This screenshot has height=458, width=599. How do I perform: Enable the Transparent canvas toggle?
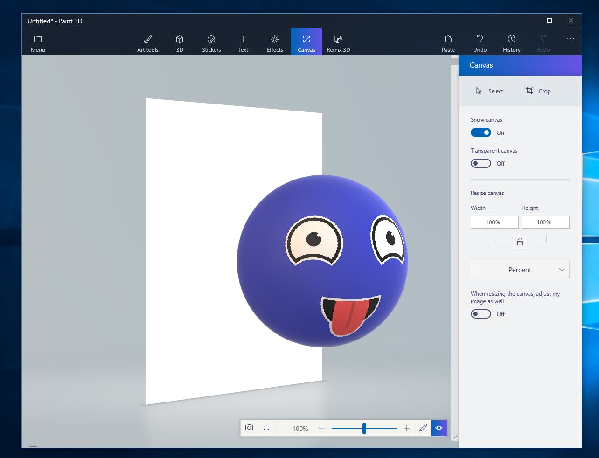coord(481,163)
